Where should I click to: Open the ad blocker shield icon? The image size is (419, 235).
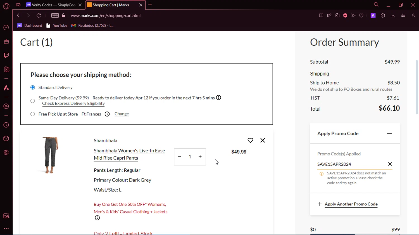(345, 16)
